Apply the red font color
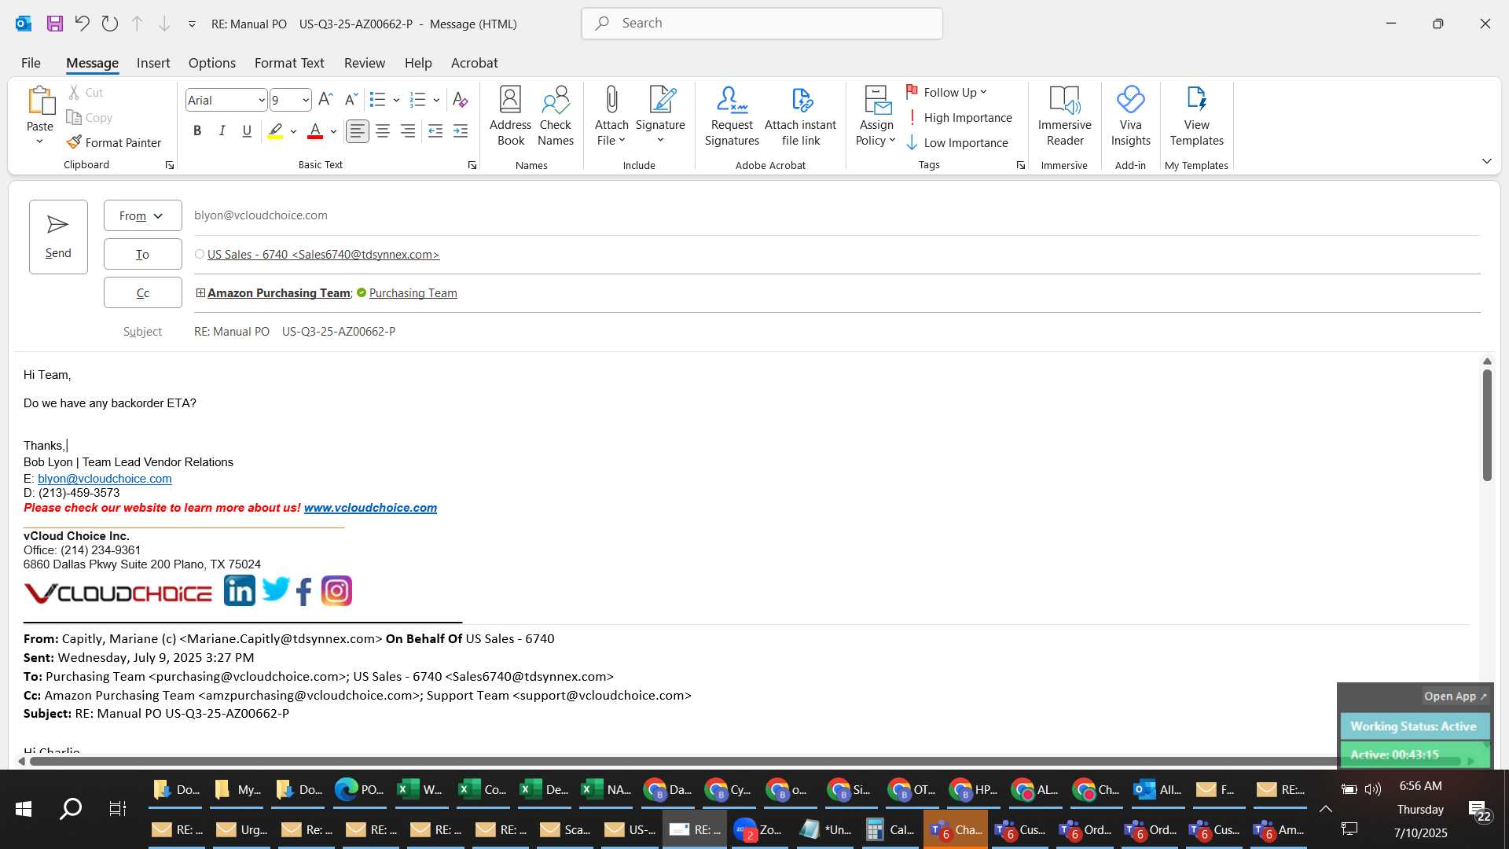This screenshot has width=1509, height=849. (315, 131)
